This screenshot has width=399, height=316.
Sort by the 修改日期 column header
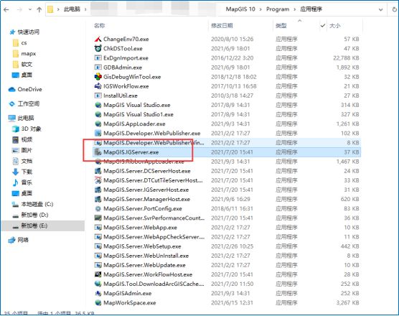tap(222, 25)
